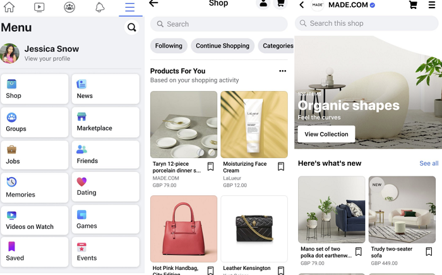Open the Leather Kensington bag image
Screen dimensions: 442x275
point(254,229)
